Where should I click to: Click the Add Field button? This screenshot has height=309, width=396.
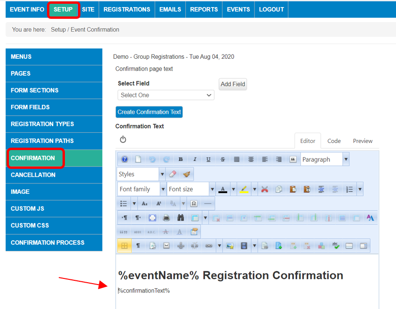click(233, 84)
